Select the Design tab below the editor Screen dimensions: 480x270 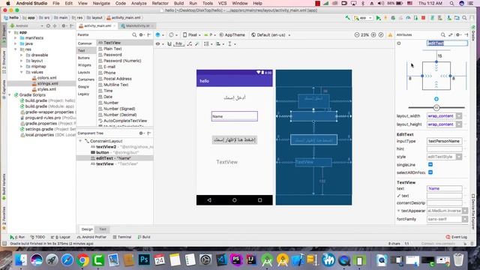pos(87,229)
